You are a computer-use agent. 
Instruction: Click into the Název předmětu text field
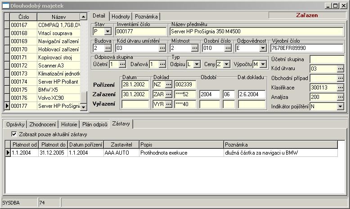[256, 31]
